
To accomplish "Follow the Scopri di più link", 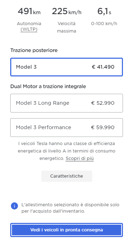I will click(80, 159).
